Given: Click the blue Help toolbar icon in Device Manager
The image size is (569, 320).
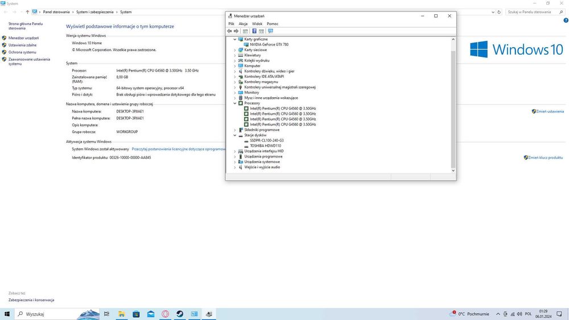Looking at the screenshot, I should [254, 31].
